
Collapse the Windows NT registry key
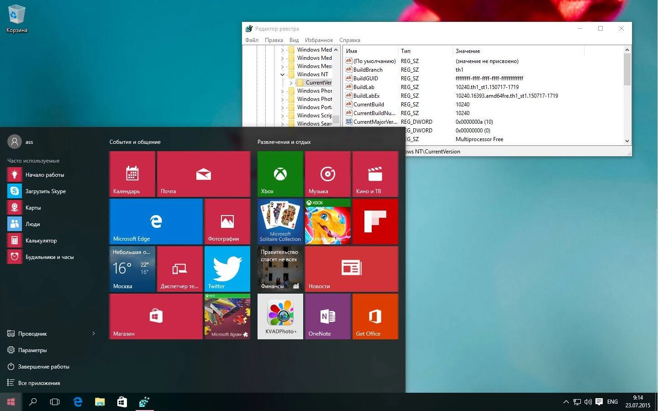(x=282, y=74)
